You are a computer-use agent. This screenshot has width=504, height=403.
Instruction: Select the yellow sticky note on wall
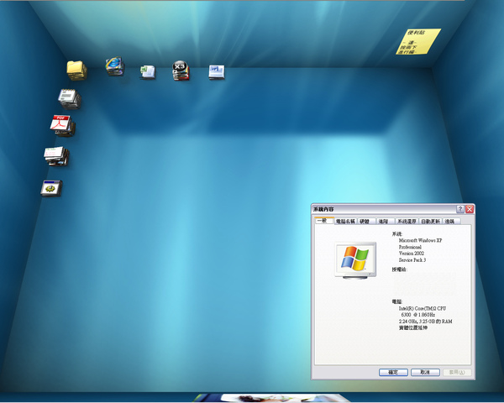tap(417, 41)
